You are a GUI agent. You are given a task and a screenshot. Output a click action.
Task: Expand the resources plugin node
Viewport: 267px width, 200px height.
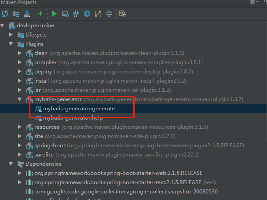tap(20, 127)
